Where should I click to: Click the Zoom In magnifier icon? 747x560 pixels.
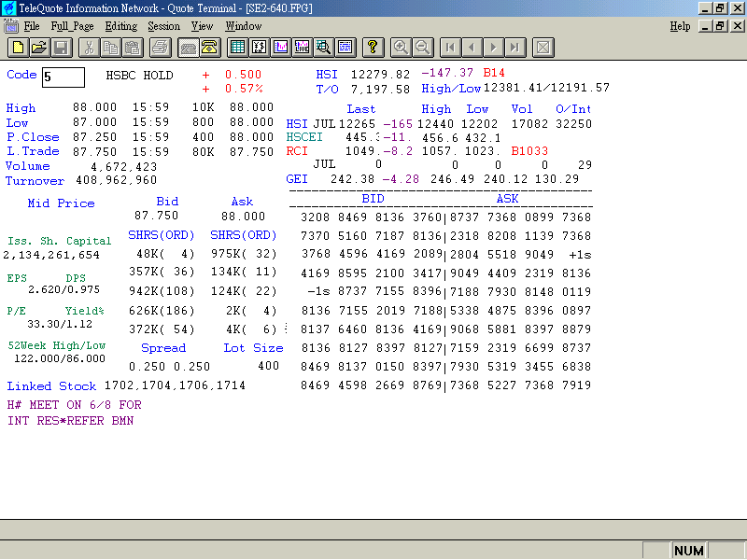(x=401, y=48)
